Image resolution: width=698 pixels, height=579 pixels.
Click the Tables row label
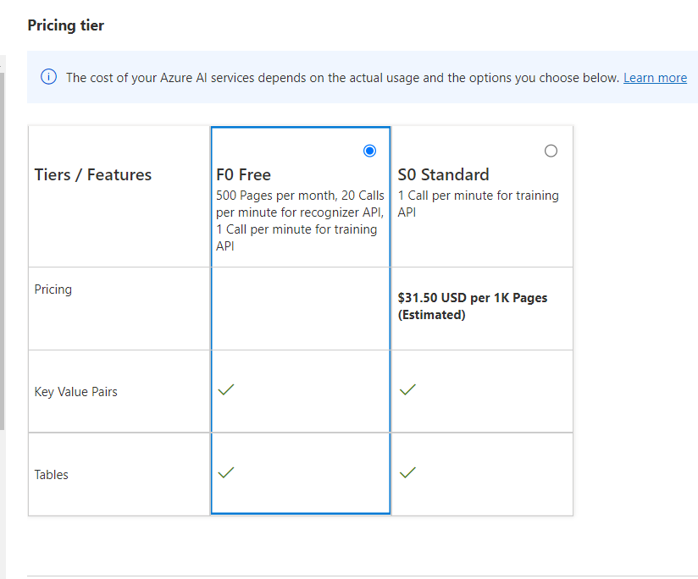(51, 475)
